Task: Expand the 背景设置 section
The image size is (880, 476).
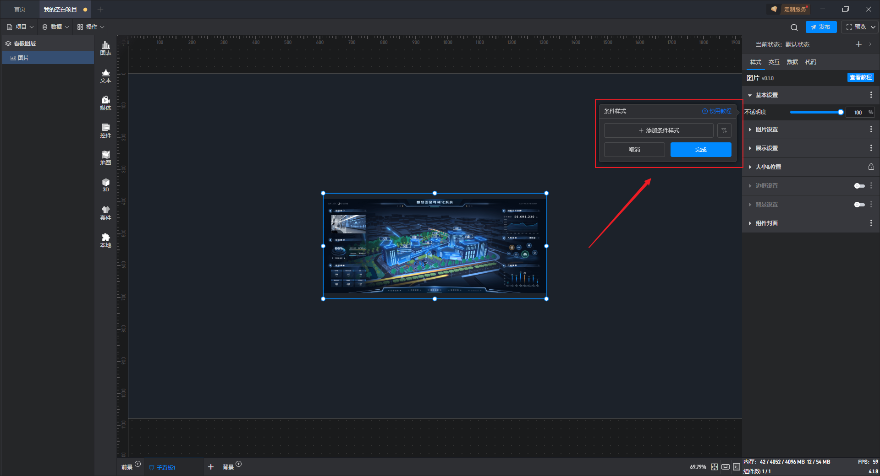Action: (750, 205)
